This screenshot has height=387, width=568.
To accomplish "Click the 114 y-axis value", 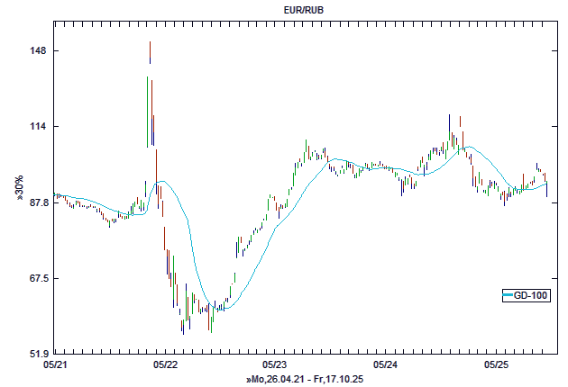I will [39, 127].
